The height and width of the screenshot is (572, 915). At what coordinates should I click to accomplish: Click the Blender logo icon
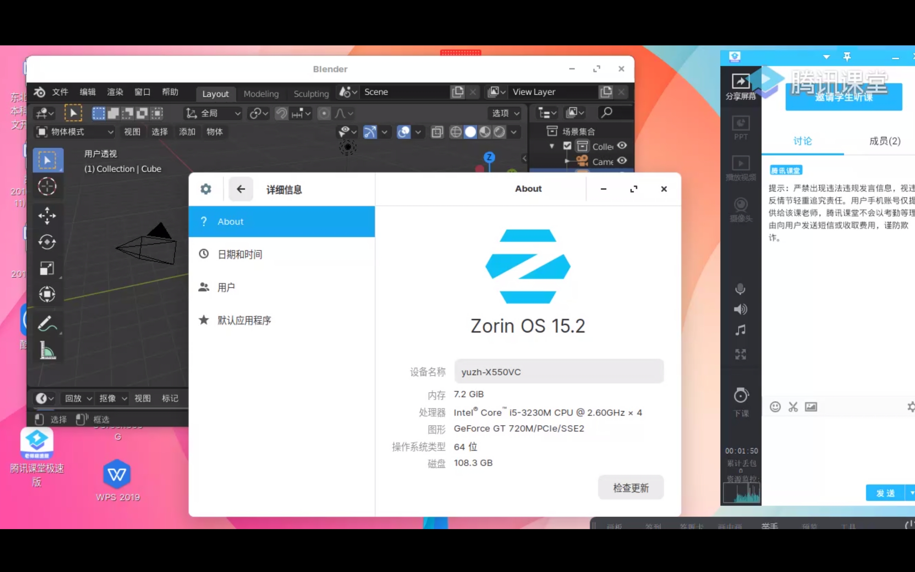pos(39,92)
